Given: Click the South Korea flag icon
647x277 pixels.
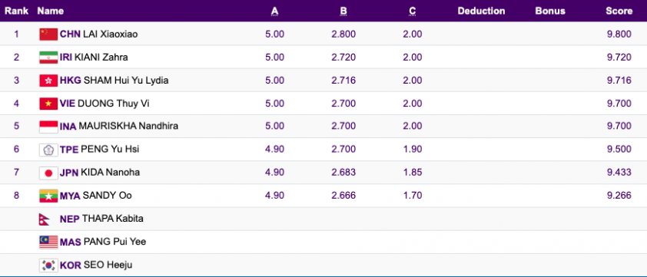Looking at the screenshot, I should coord(48,265).
